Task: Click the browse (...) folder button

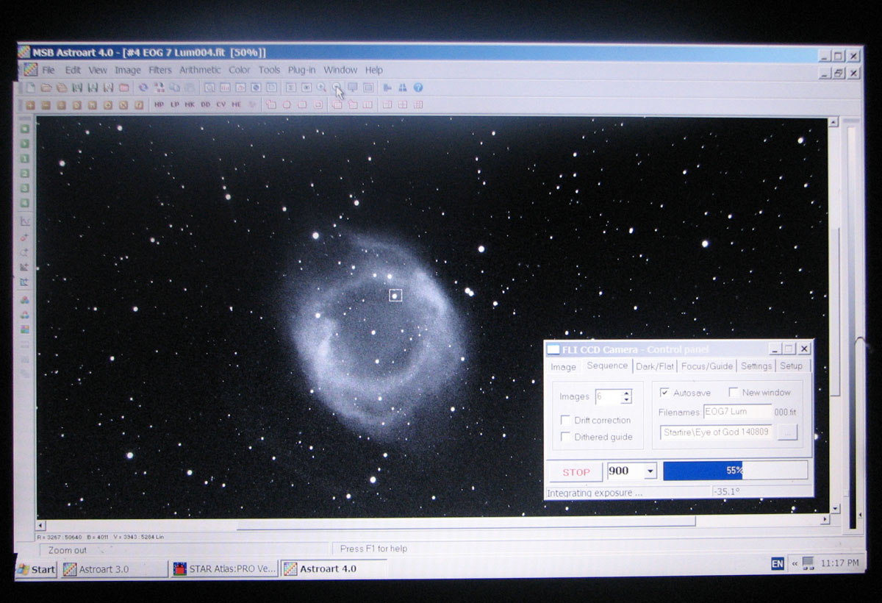Action: click(787, 432)
